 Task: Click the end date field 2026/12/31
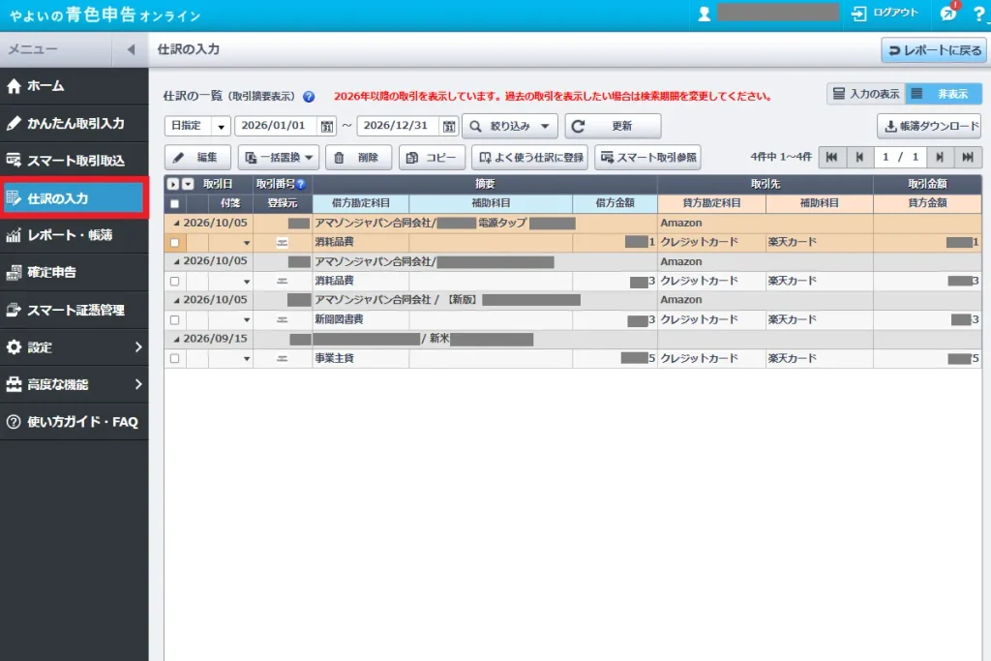click(398, 126)
